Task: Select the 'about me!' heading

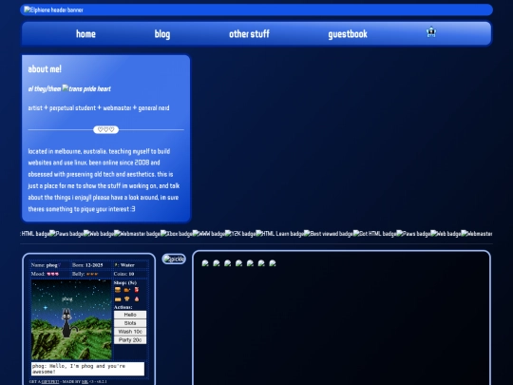Action: pos(45,68)
